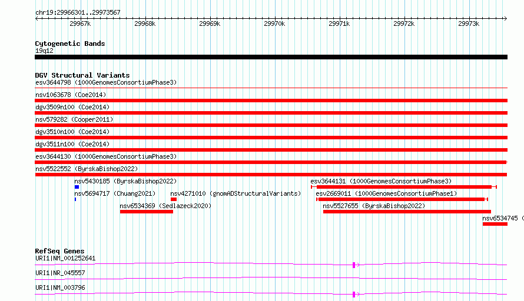The width and height of the screenshot is (524, 301).
Task: Open URI1|NM_001252641 gene label
Action: (x=65, y=258)
